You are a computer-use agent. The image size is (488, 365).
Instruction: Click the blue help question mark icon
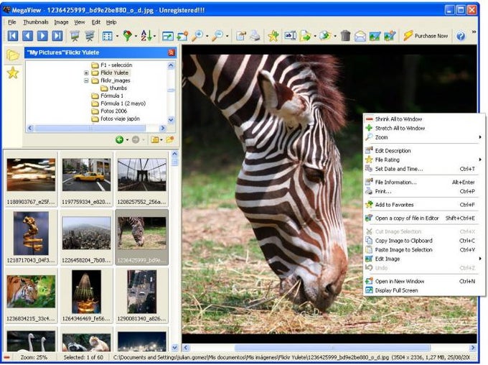460,35
